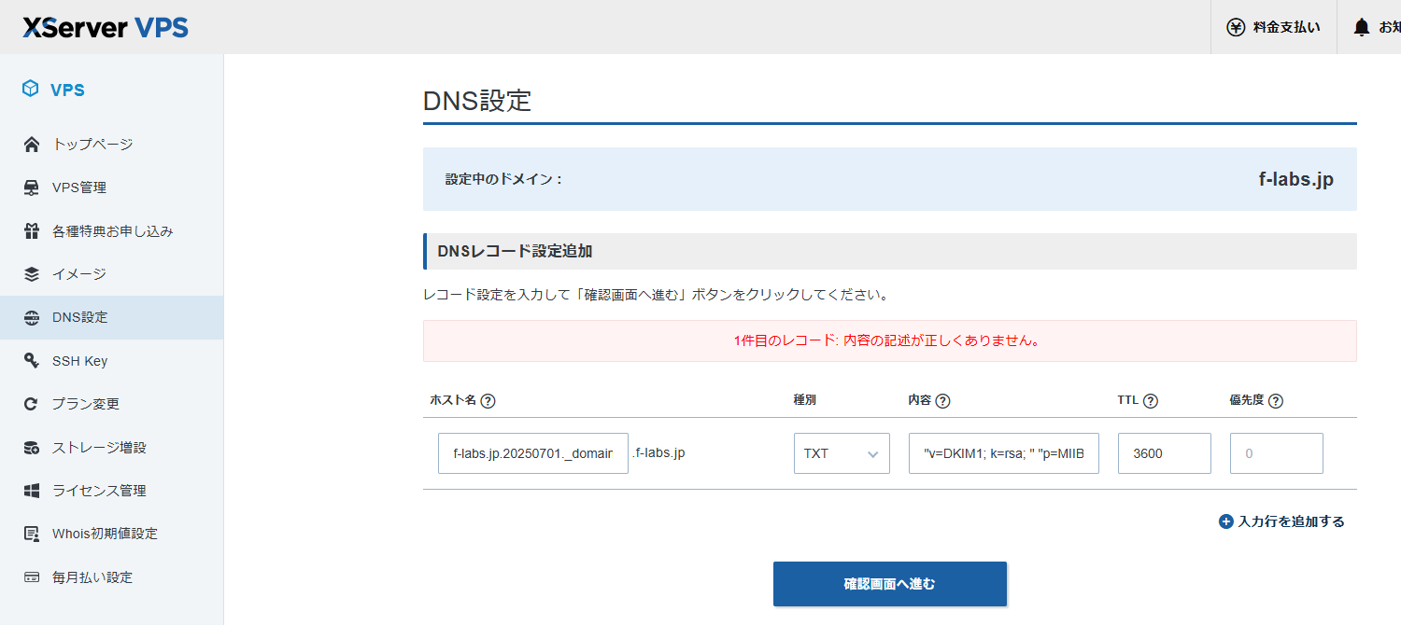Click the help icon beside ホスト名

[x=488, y=400]
